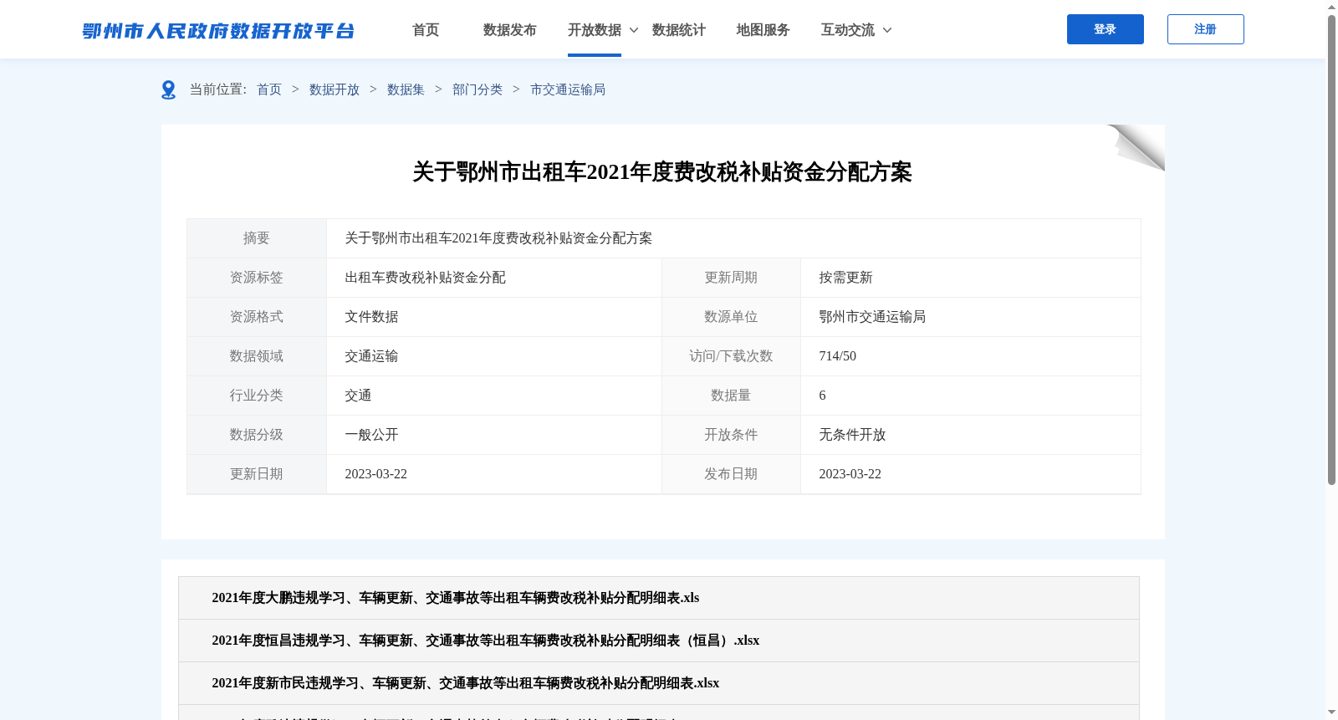Go to 部门分类 breadcrumb link
Viewport: 1338px width, 720px height.
coord(477,89)
